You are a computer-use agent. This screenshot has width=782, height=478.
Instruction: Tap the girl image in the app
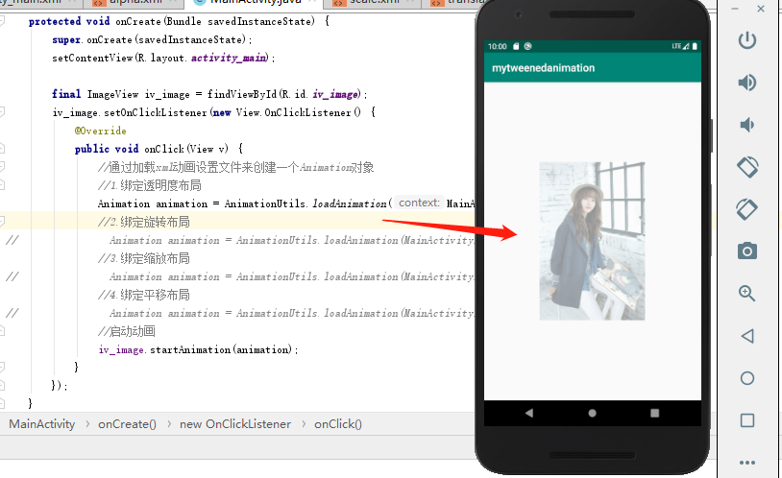click(x=592, y=241)
